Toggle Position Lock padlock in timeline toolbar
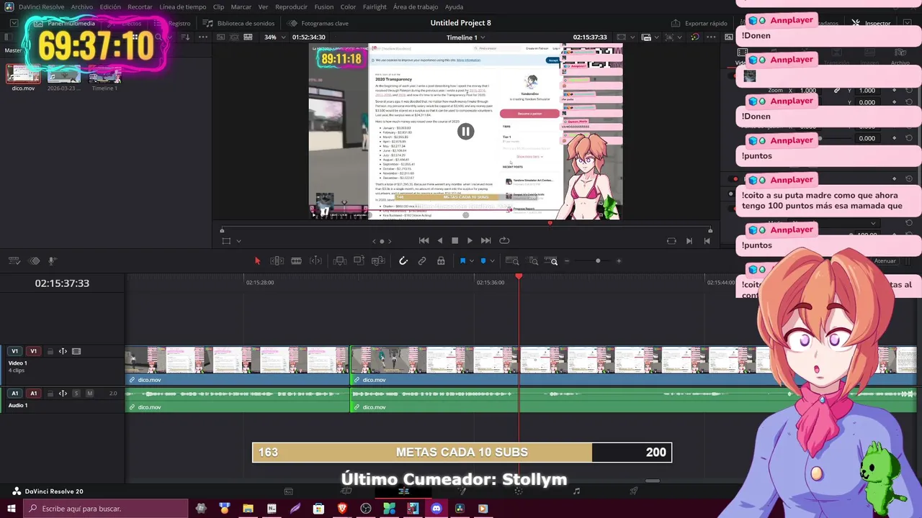This screenshot has height=518, width=922. 441,261
